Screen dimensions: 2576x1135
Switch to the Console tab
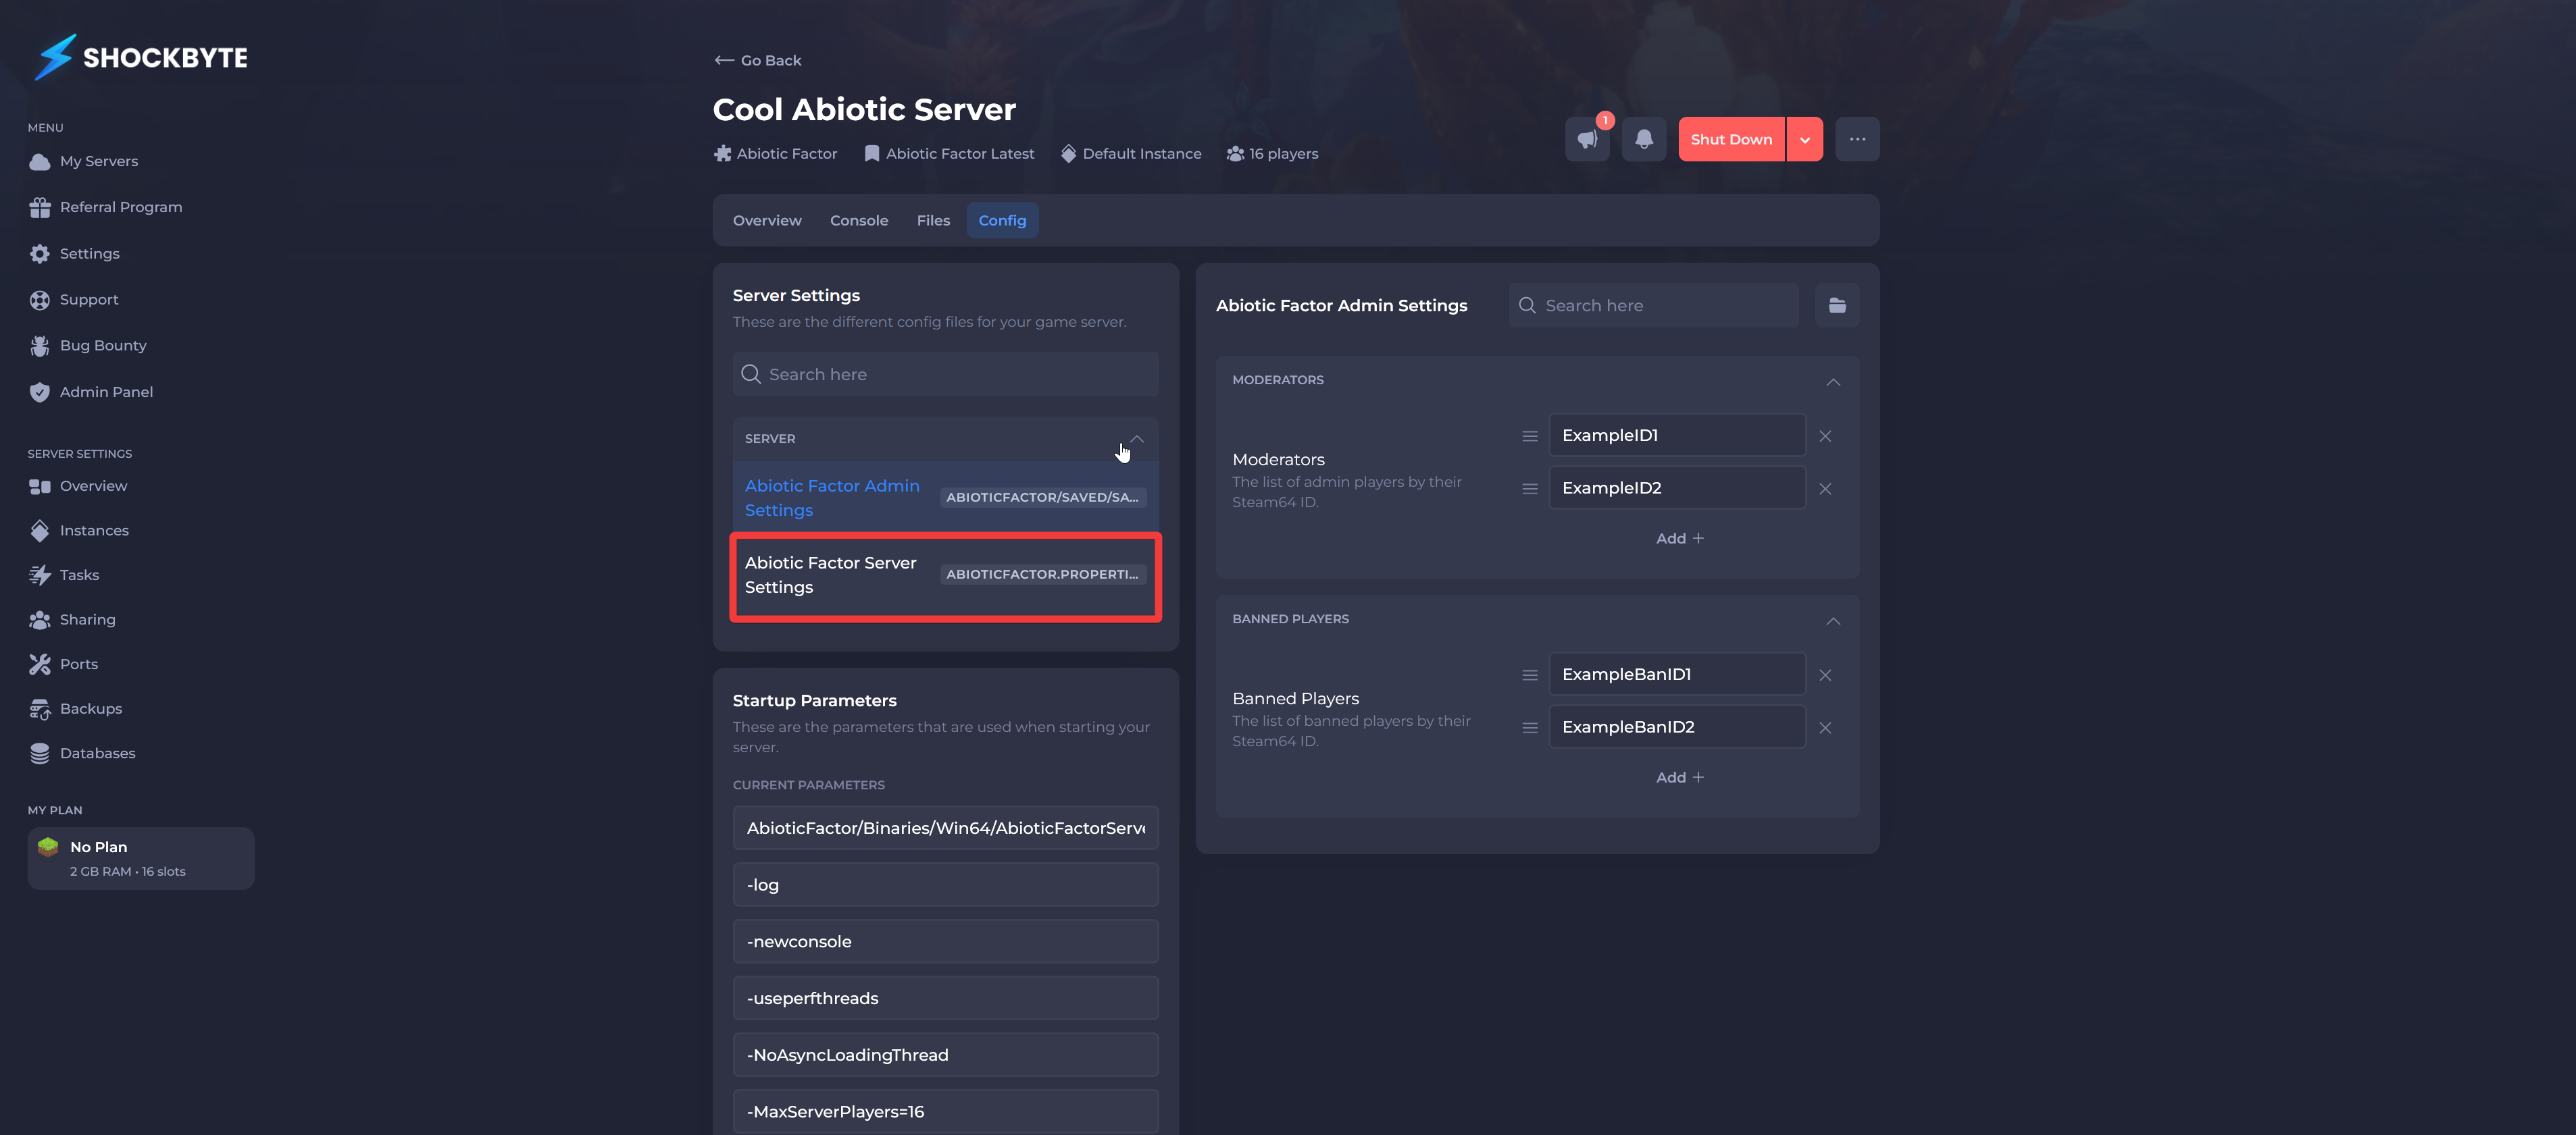tap(859, 220)
